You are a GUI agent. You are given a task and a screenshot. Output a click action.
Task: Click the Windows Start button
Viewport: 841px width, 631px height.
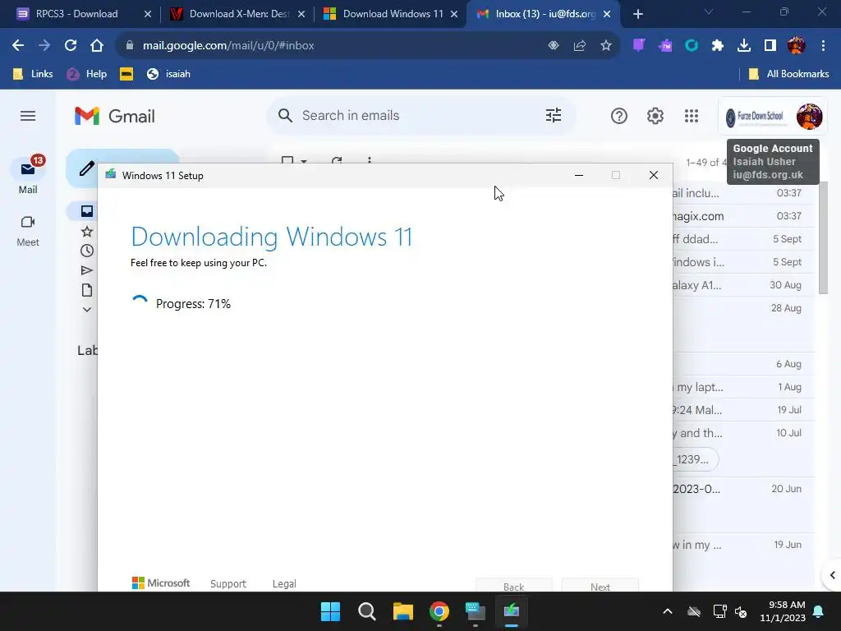click(x=330, y=611)
